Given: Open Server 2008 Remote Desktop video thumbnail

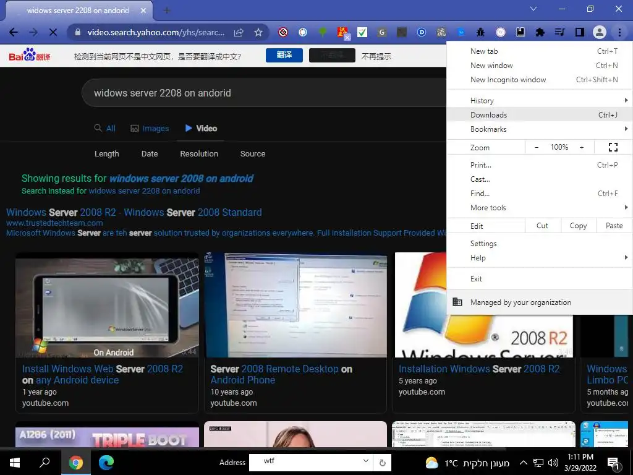Looking at the screenshot, I should coord(295,306).
